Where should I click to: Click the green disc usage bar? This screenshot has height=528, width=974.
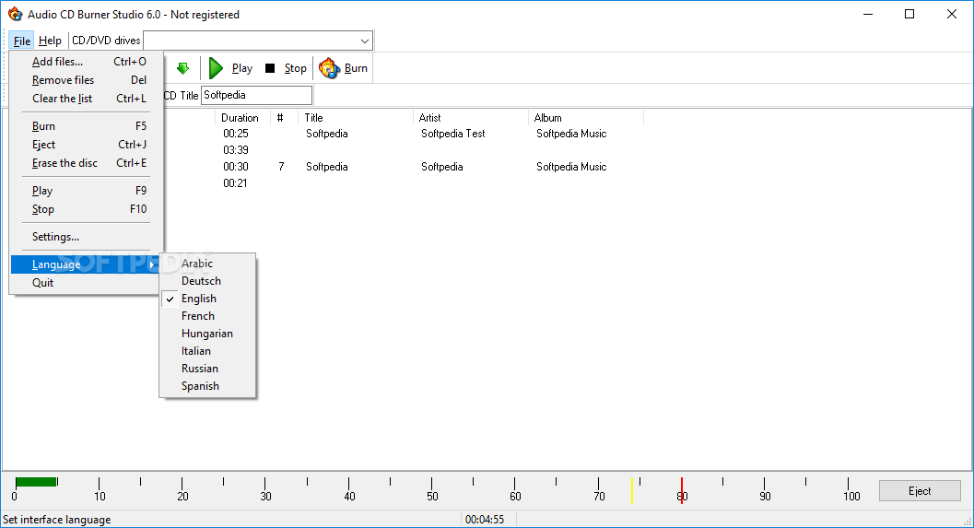click(36, 481)
